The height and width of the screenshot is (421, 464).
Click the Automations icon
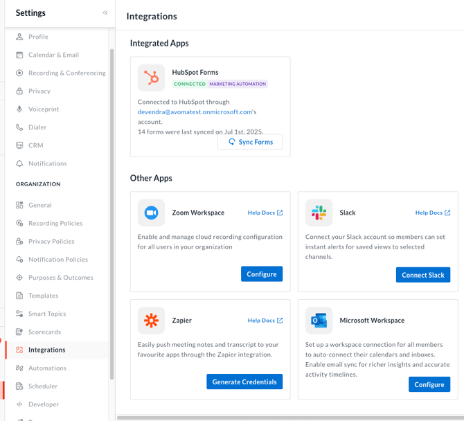click(x=19, y=368)
